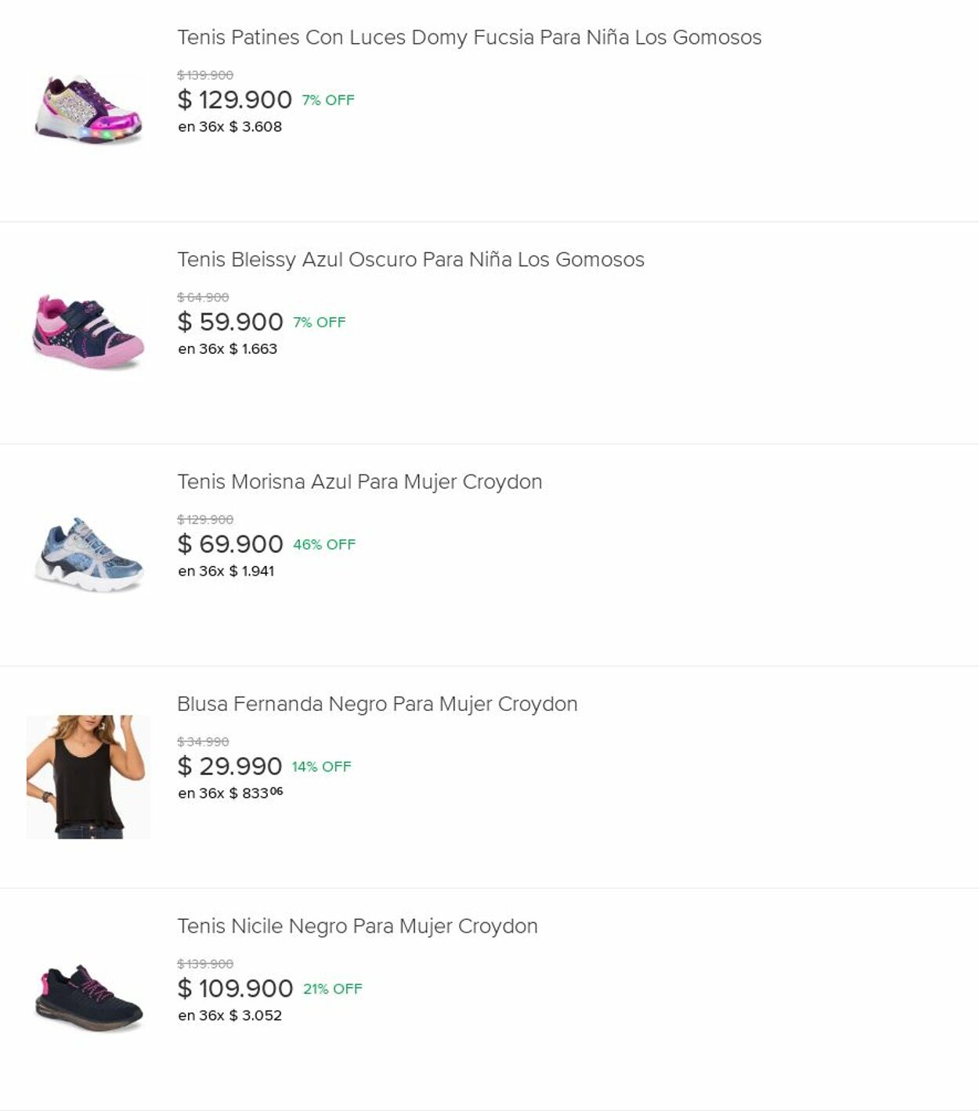
Task: Click the installment text en 36x $ 1.941
Action: point(226,572)
